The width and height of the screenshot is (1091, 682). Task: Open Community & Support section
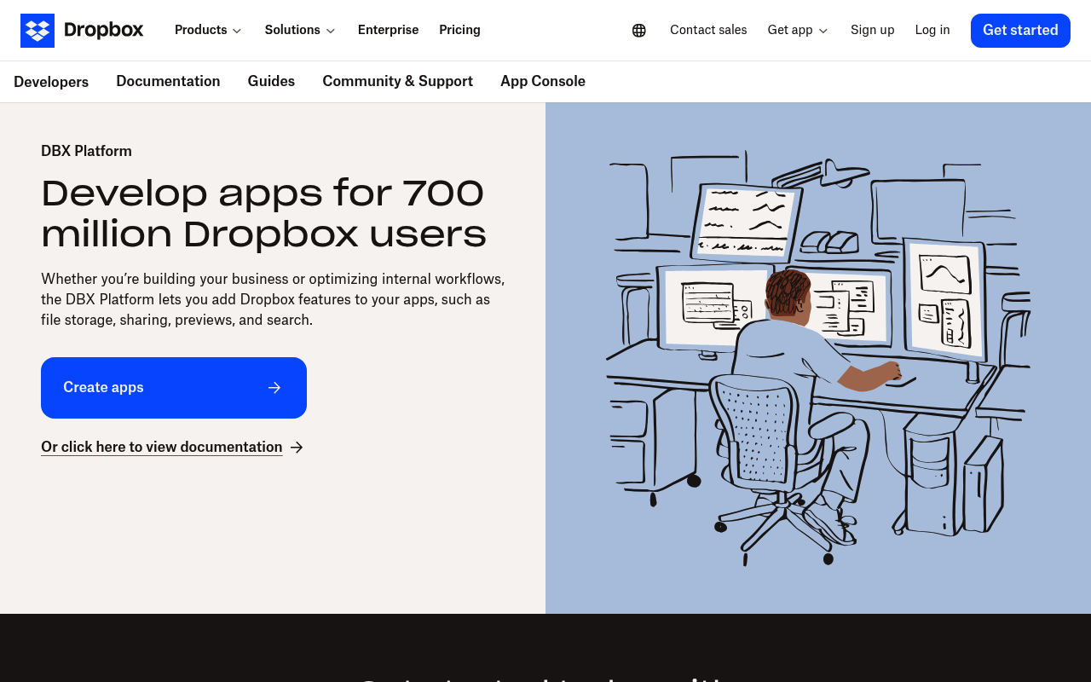coord(397,81)
